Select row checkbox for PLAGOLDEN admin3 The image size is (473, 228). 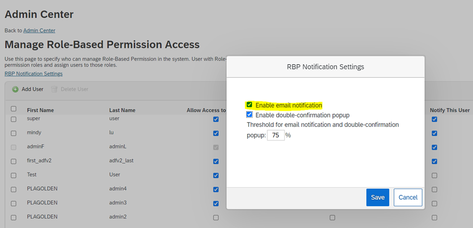pyautogui.click(x=13, y=204)
